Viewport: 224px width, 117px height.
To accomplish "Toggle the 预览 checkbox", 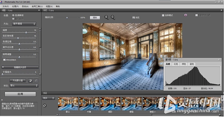I will [134, 18].
